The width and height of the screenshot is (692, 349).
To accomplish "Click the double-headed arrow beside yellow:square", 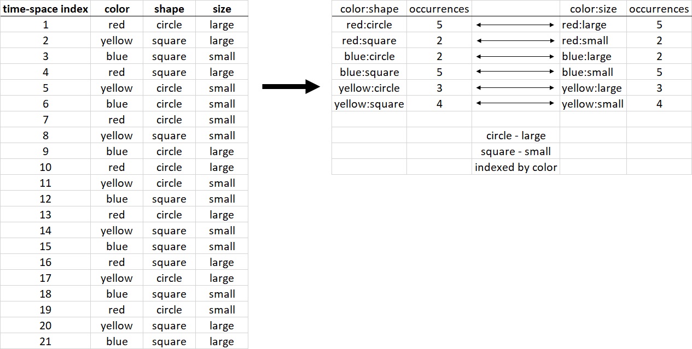I will 515,104.
